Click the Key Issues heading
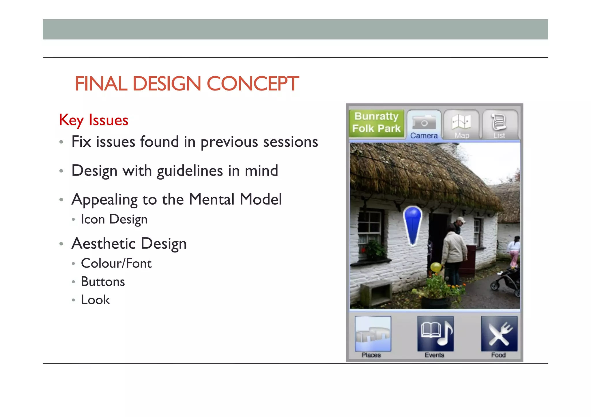Viewport: 591px width, 417px height. [93, 120]
